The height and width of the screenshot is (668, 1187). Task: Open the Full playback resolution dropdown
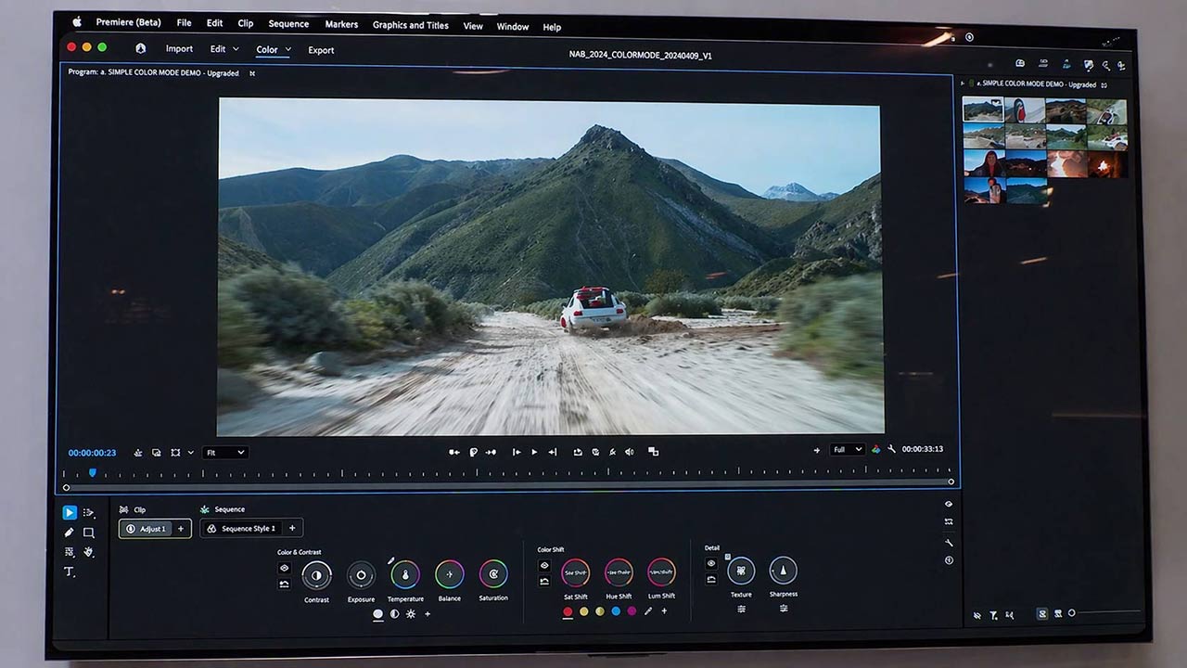847,450
